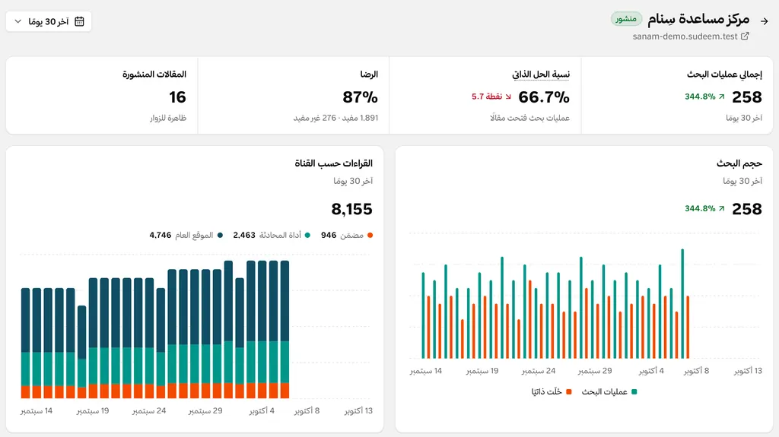Screen dimensions: 779x437
Task: Click the 87% satisfaction value
Action: click(x=360, y=97)
